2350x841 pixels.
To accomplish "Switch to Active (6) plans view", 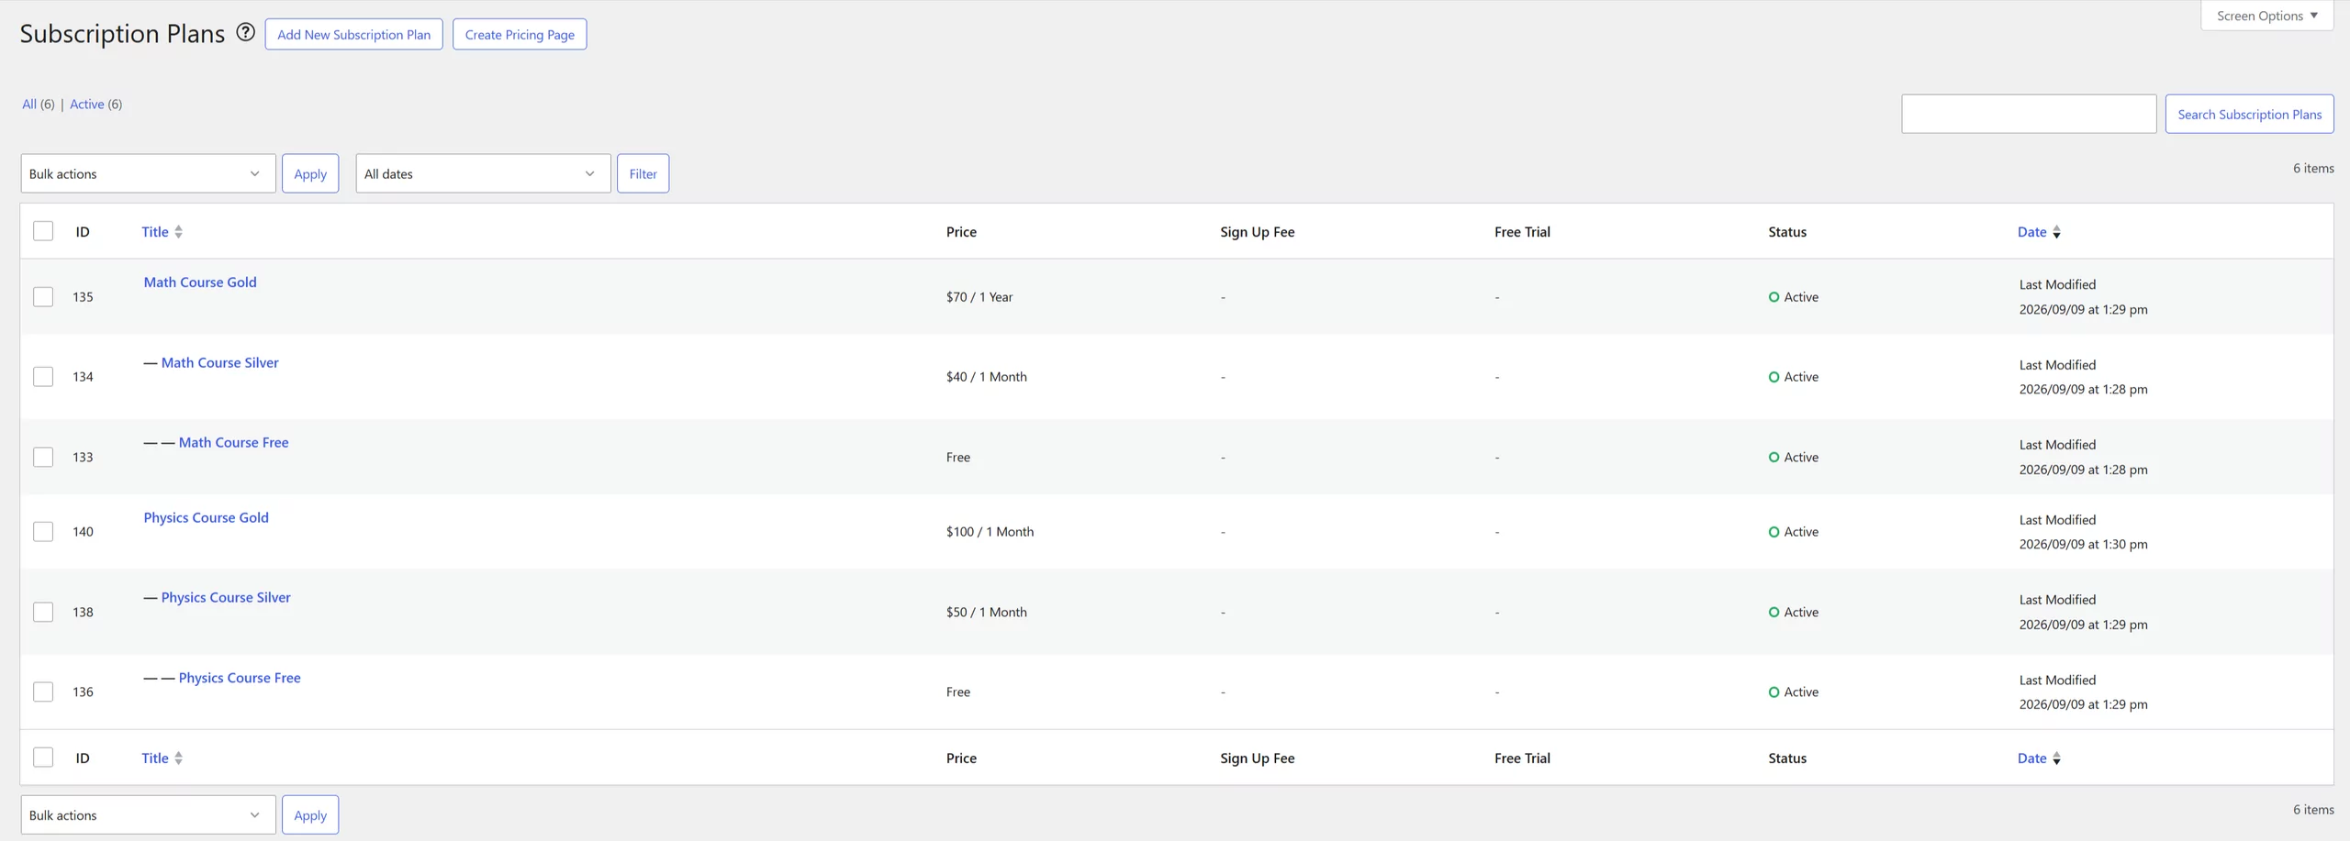I will [x=95, y=104].
